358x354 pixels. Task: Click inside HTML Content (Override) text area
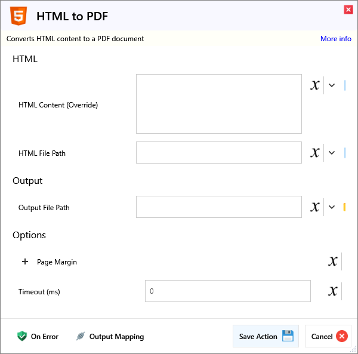(218, 104)
